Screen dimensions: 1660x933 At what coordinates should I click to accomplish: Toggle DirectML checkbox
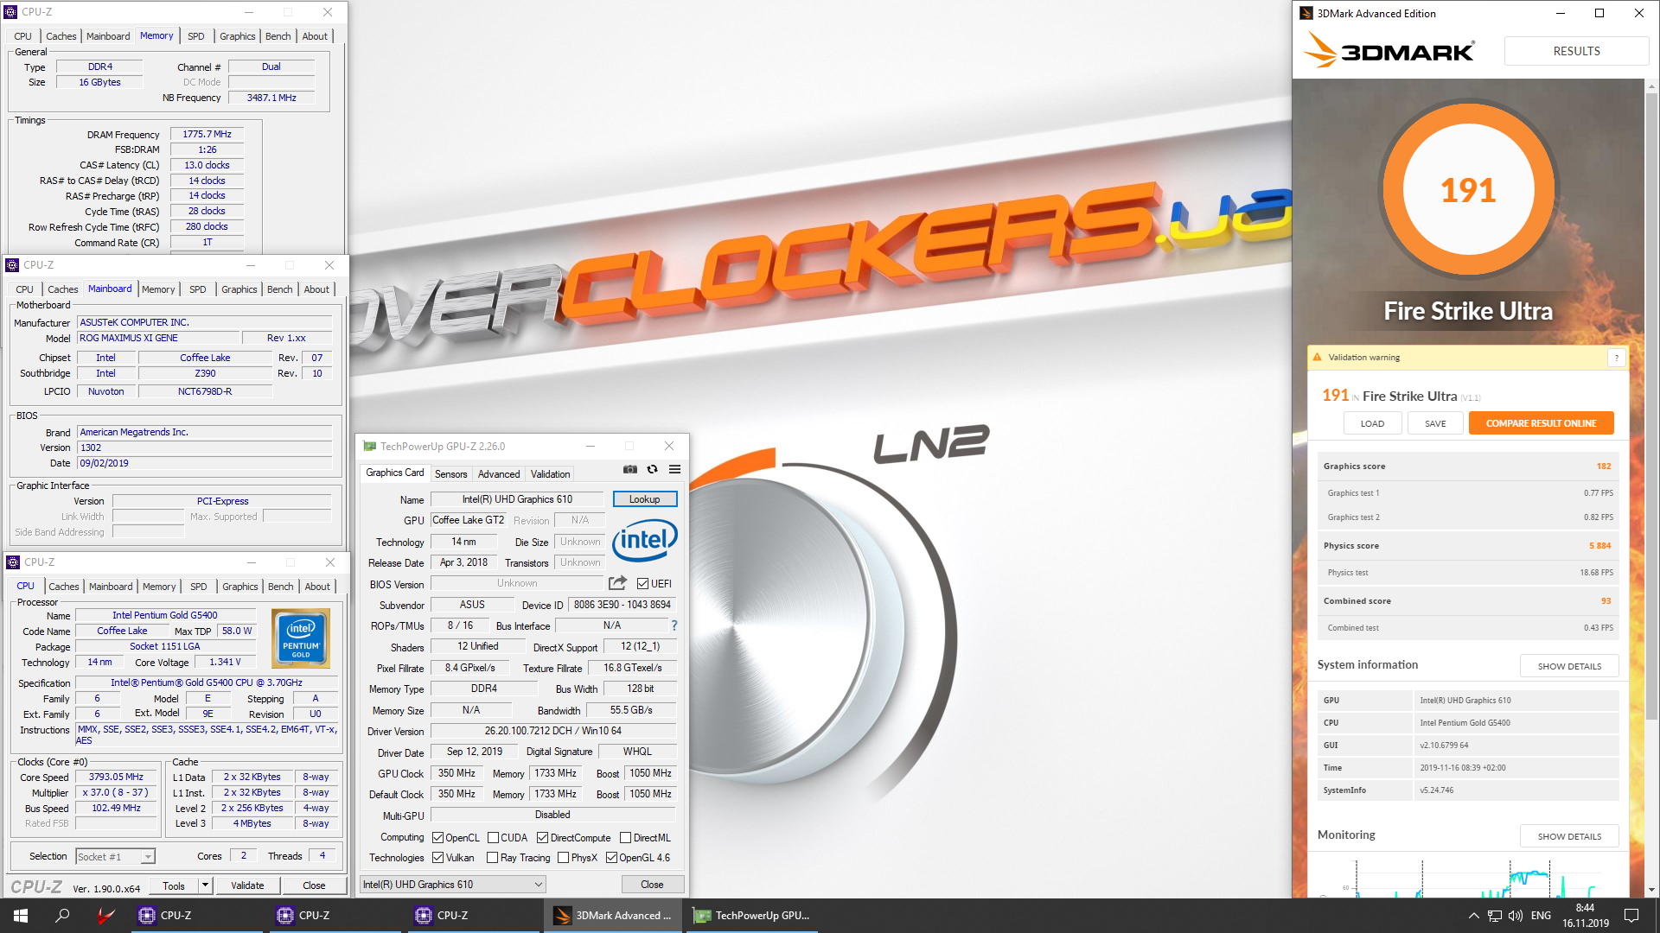[625, 838]
